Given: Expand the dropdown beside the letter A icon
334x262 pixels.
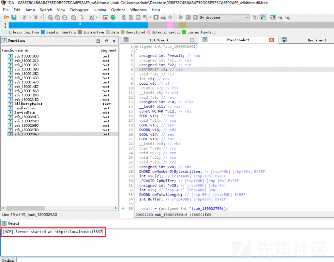Looking at the screenshot, I should point(97,18).
